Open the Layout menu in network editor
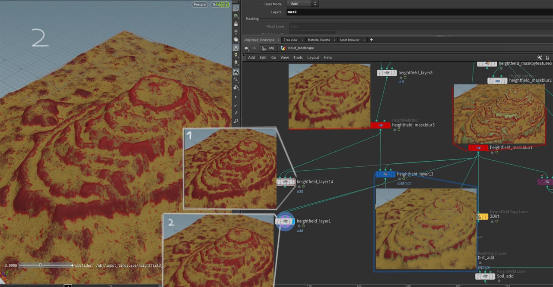The width and height of the screenshot is (553, 287). (313, 57)
